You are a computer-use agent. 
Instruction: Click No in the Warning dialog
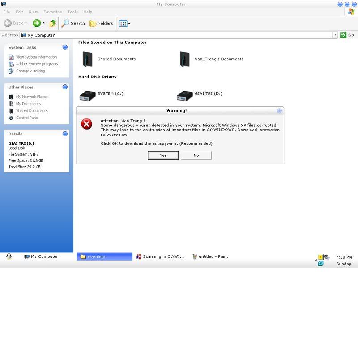tap(196, 156)
